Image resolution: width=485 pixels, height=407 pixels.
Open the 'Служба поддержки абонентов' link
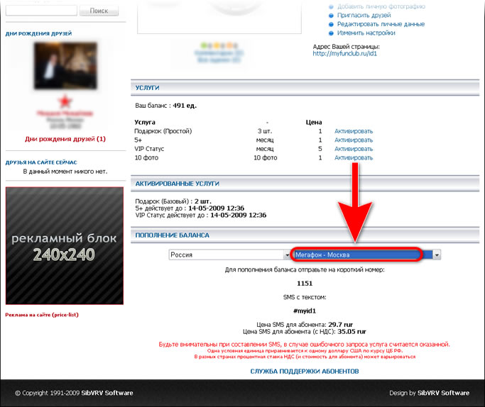pos(305,371)
